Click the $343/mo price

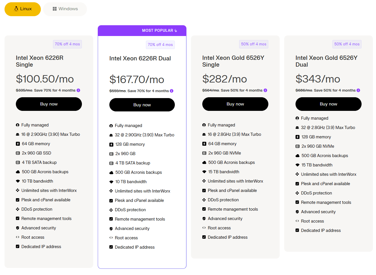(318, 79)
